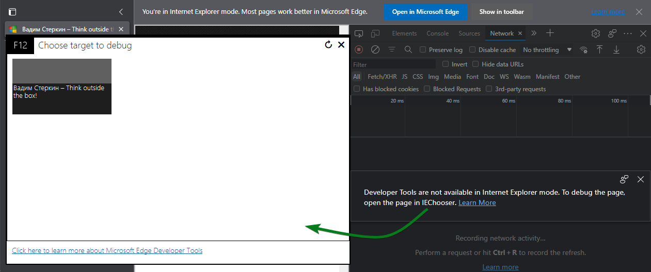Open Learn more link under recording message
Screen dimensions: 651x272
tap(500, 267)
